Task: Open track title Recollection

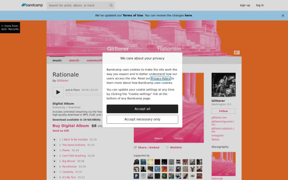Action: coord(70,167)
